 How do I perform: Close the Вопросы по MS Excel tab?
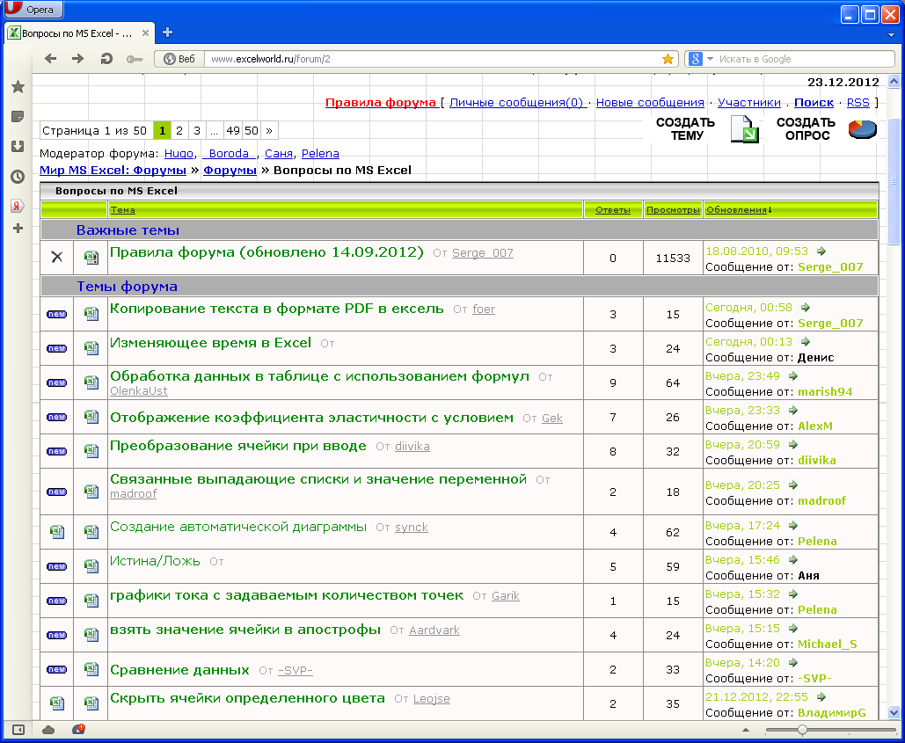[x=145, y=33]
